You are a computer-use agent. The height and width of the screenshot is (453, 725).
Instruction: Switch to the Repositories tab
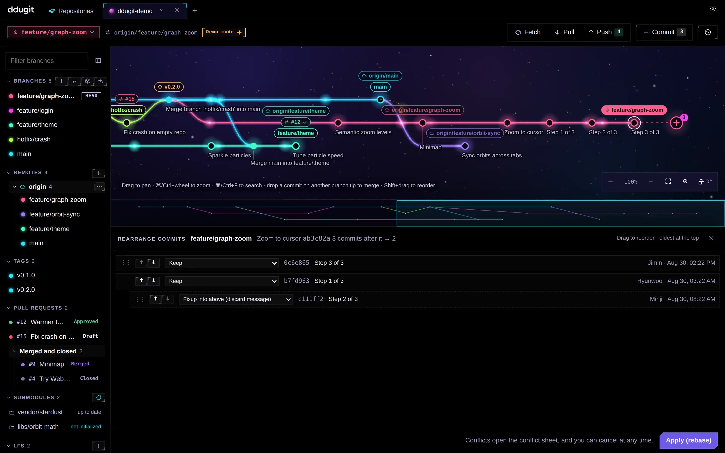point(71,11)
